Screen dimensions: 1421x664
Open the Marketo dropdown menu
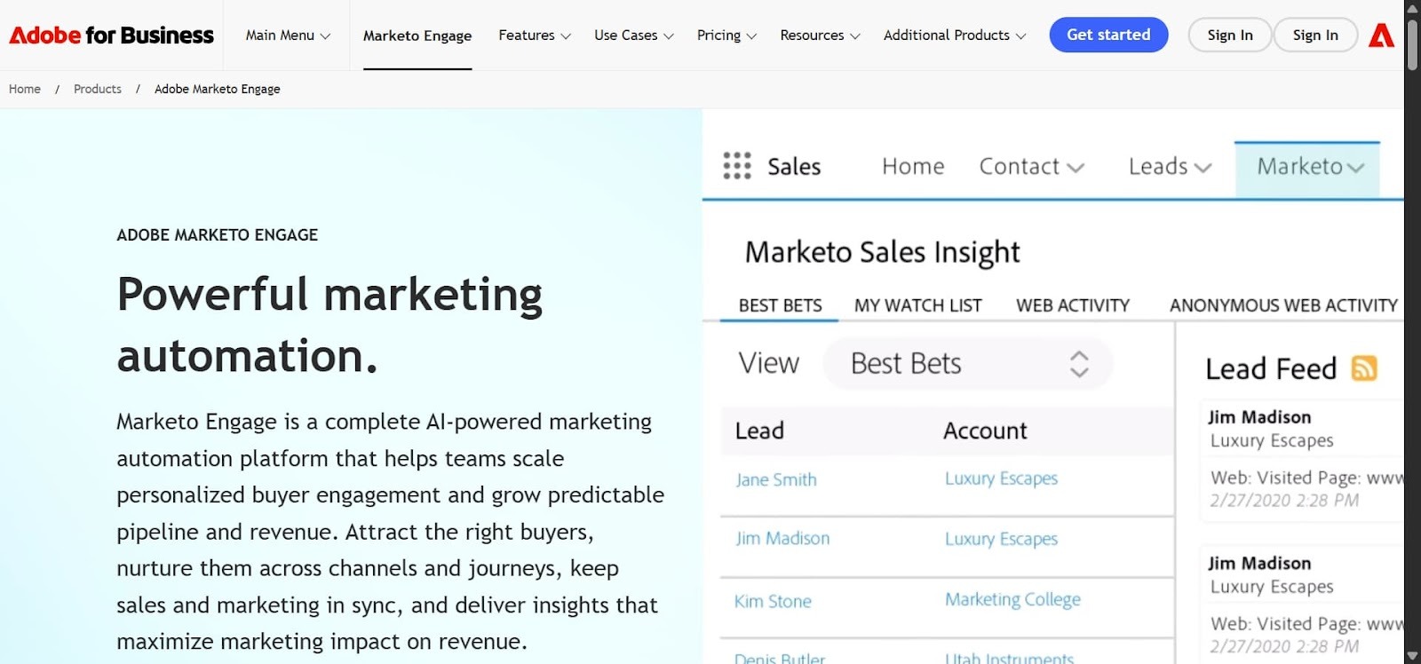pos(1306,167)
